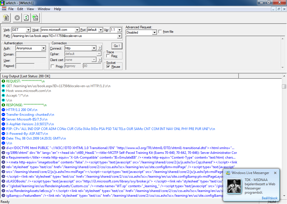Click the Wfetch document icon beside File menu
This screenshot has width=287, height=204.
coord(4,9)
